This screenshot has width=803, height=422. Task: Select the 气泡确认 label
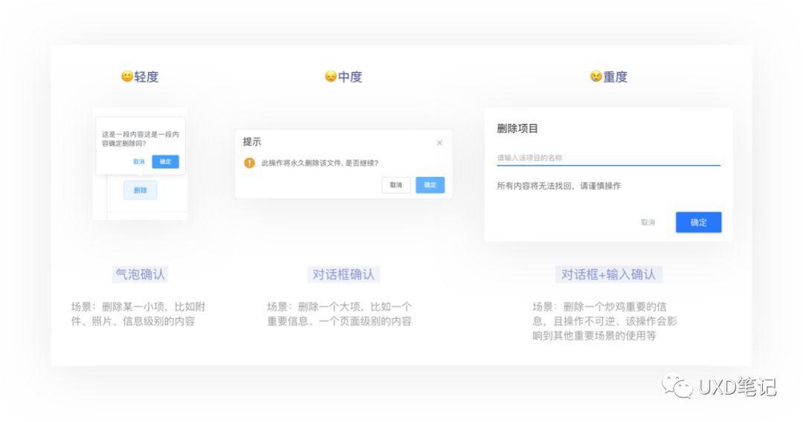tap(140, 274)
